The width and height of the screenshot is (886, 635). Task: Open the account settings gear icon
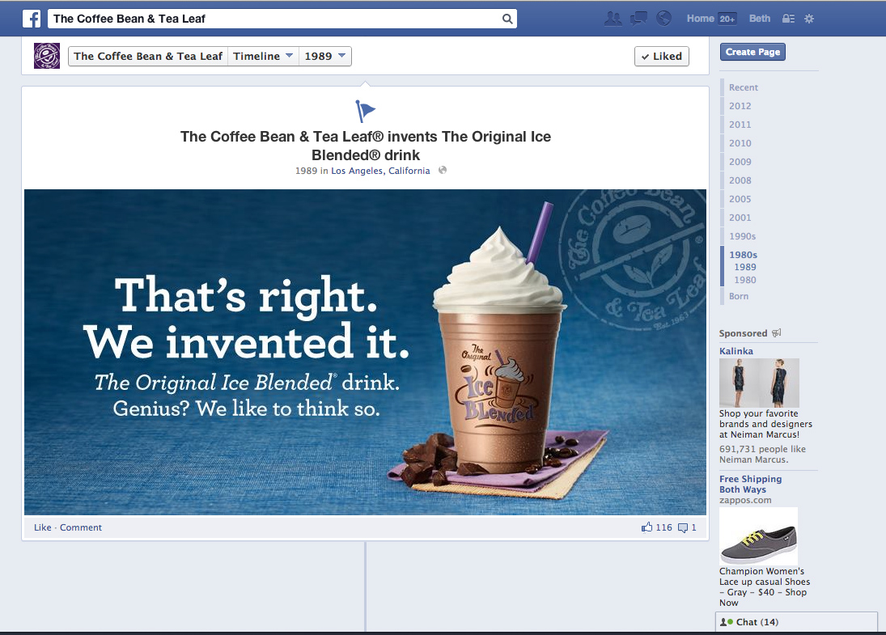pos(809,19)
